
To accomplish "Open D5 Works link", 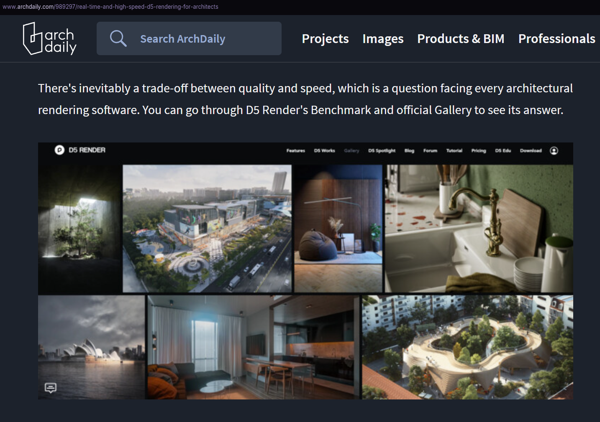I will (325, 150).
